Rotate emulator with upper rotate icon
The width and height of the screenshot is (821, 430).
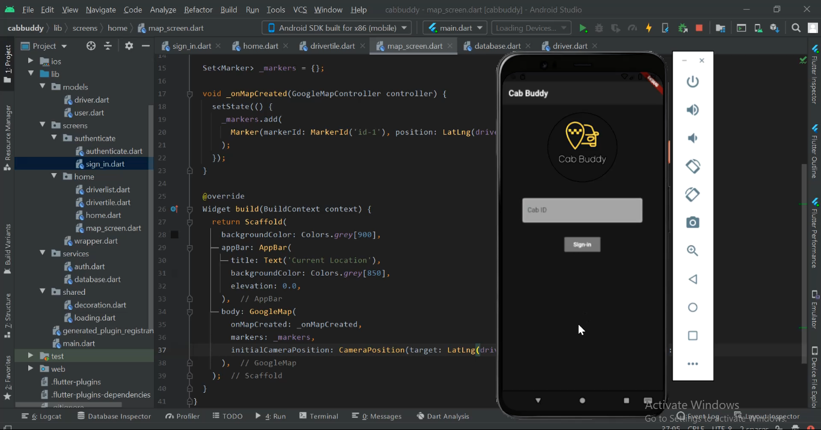[693, 166]
